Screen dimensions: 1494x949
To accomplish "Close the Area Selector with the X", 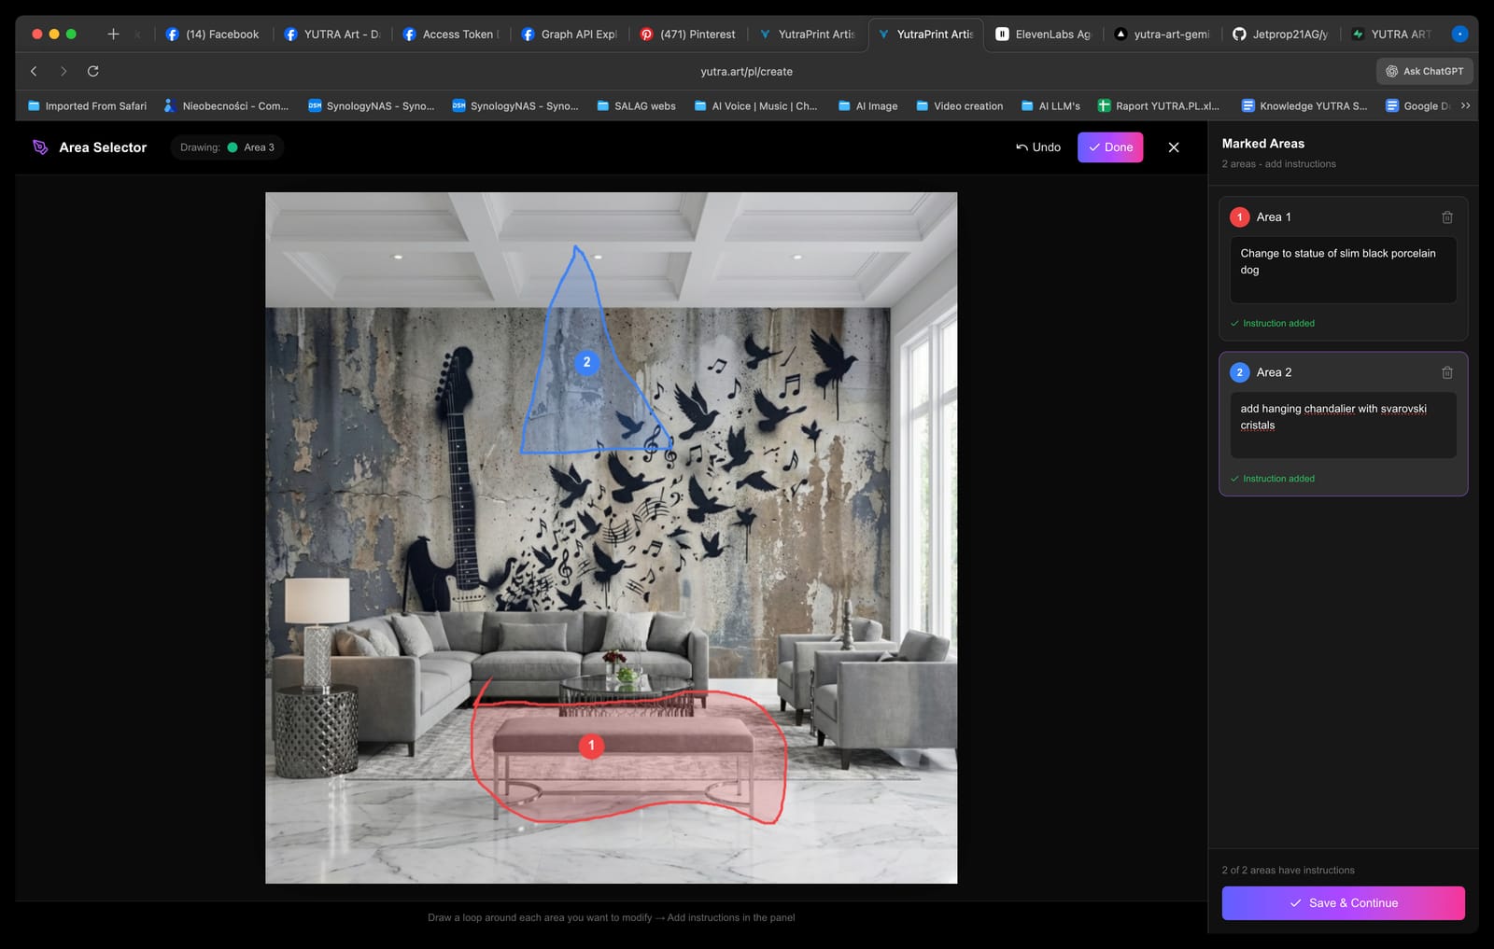I will pos(1174,147).
